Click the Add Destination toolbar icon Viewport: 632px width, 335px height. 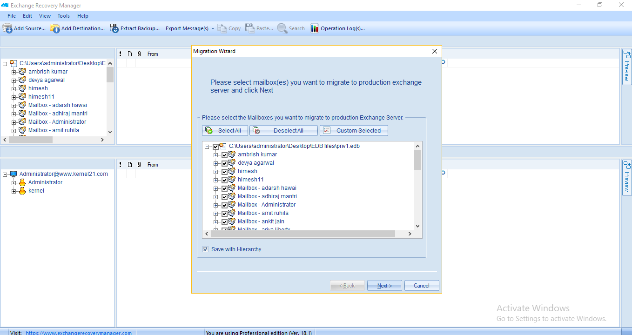55,28
